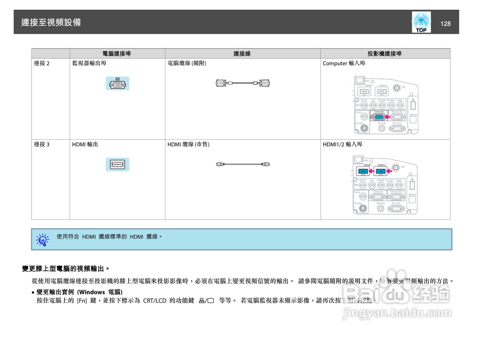Click the highlighted HDMI1 port in the lower diagram

pos(363,171)
